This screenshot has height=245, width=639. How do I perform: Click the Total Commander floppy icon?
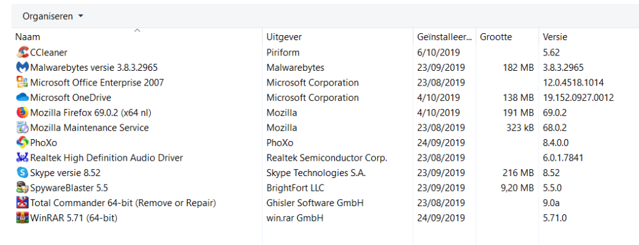[x=22, y=203]
